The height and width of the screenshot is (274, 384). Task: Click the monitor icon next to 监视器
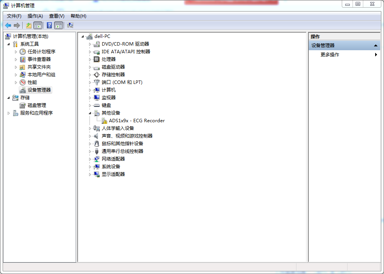[x=97, y=98]
